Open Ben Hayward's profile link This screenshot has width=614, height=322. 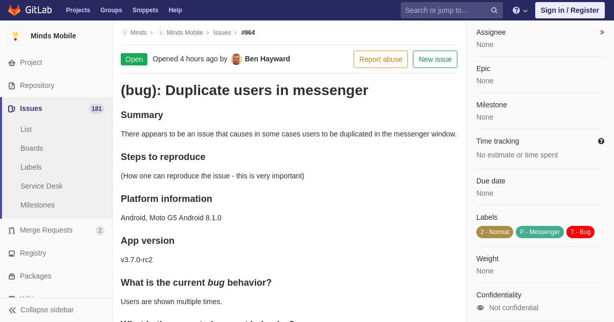[267, 59]
